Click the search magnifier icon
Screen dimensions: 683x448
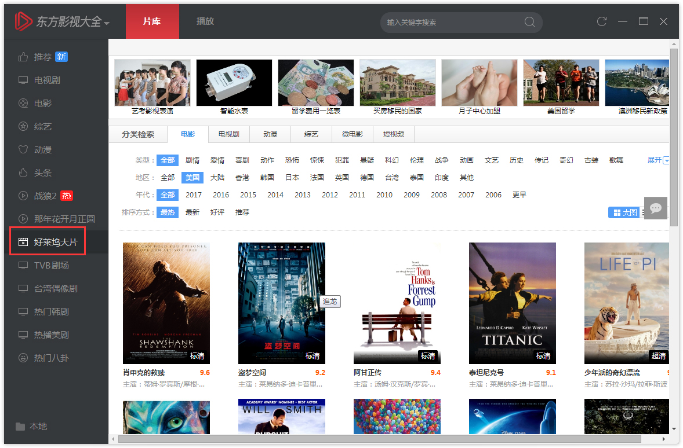pos(529,22)
